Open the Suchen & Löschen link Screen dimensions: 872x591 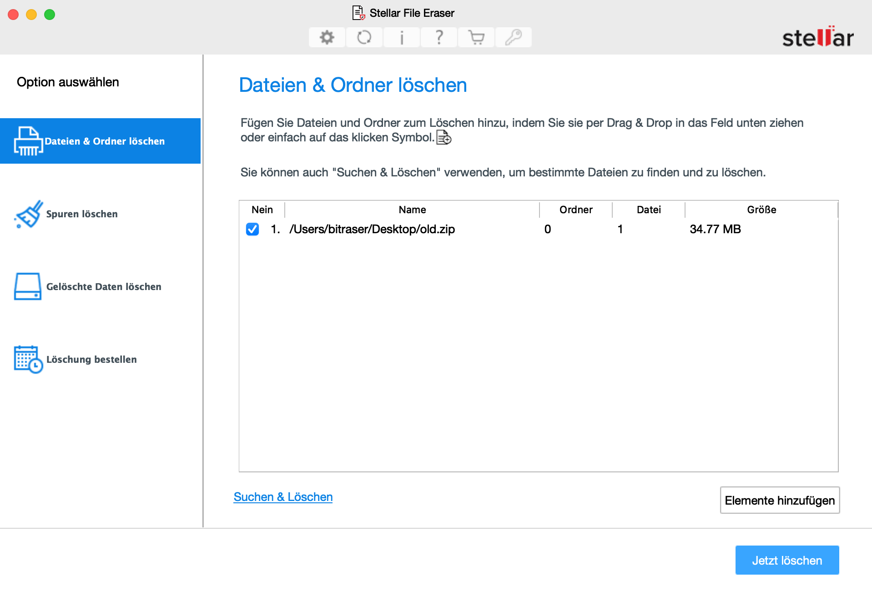click(x=283, y=497)
